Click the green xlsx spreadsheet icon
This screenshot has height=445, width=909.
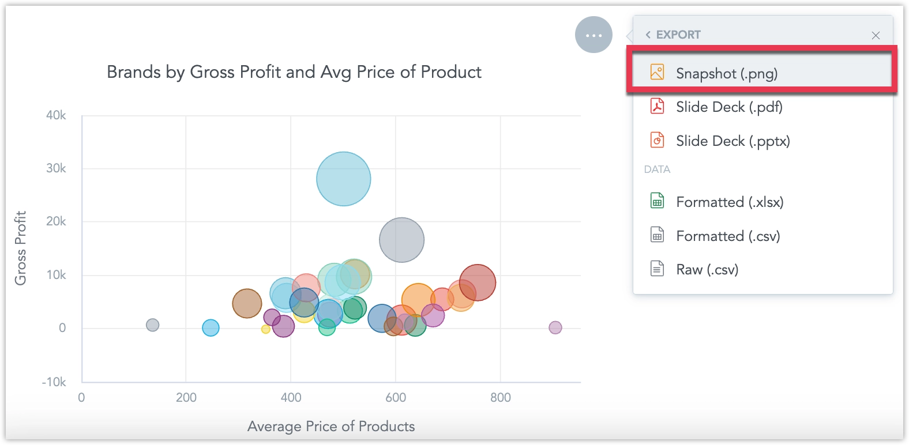tap(657, 201)
